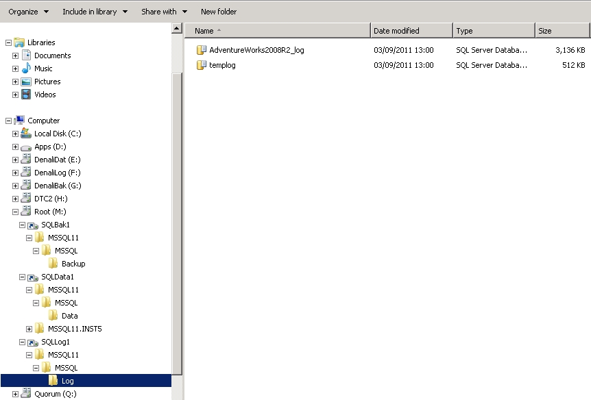The height and width of the screenshot is (400, 591).
Task: Expand the MSSQL11.INST5 folder node
Action: coord(29,329)
